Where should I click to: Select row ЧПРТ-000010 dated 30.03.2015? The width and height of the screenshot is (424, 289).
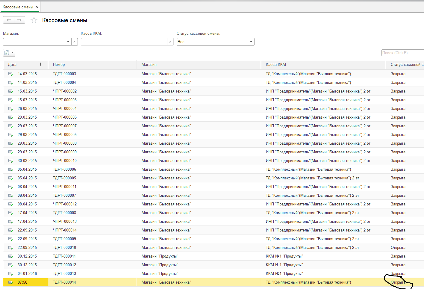[x=213, y=161]
